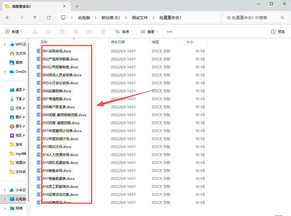Viewport: 291px width, 216px height.
Task: Select file 009流程-费用报销流程.docx
Action: point(64,115)
